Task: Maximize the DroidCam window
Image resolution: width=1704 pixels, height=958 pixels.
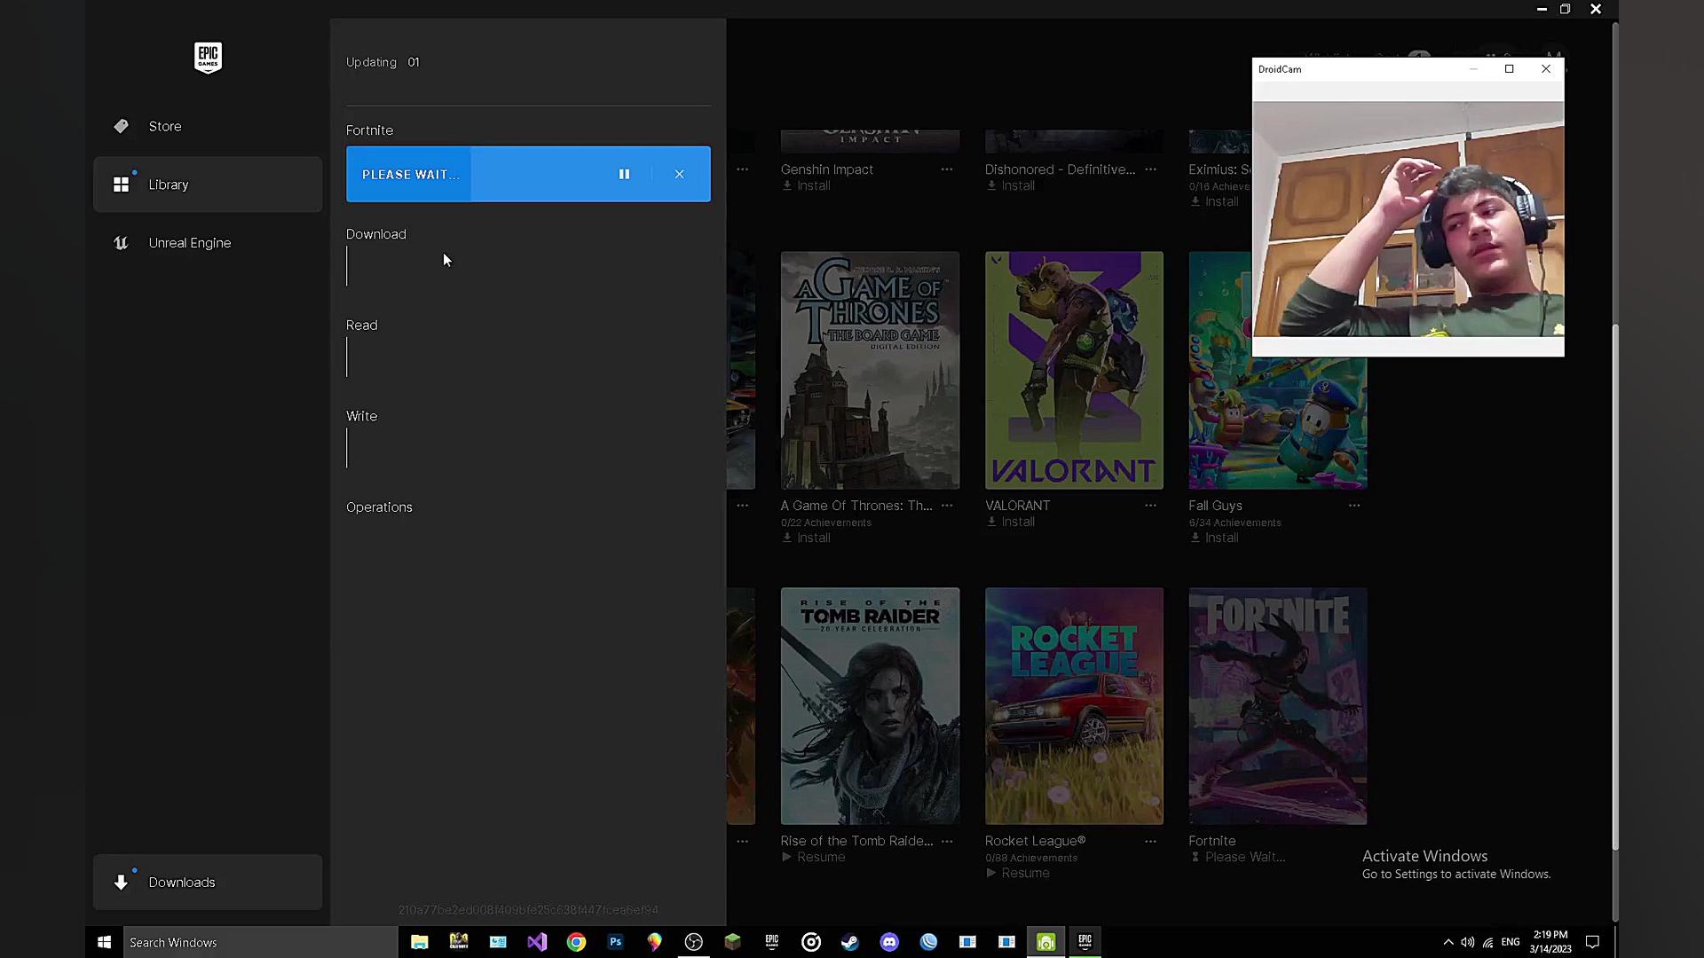Action: (1509, 69)
